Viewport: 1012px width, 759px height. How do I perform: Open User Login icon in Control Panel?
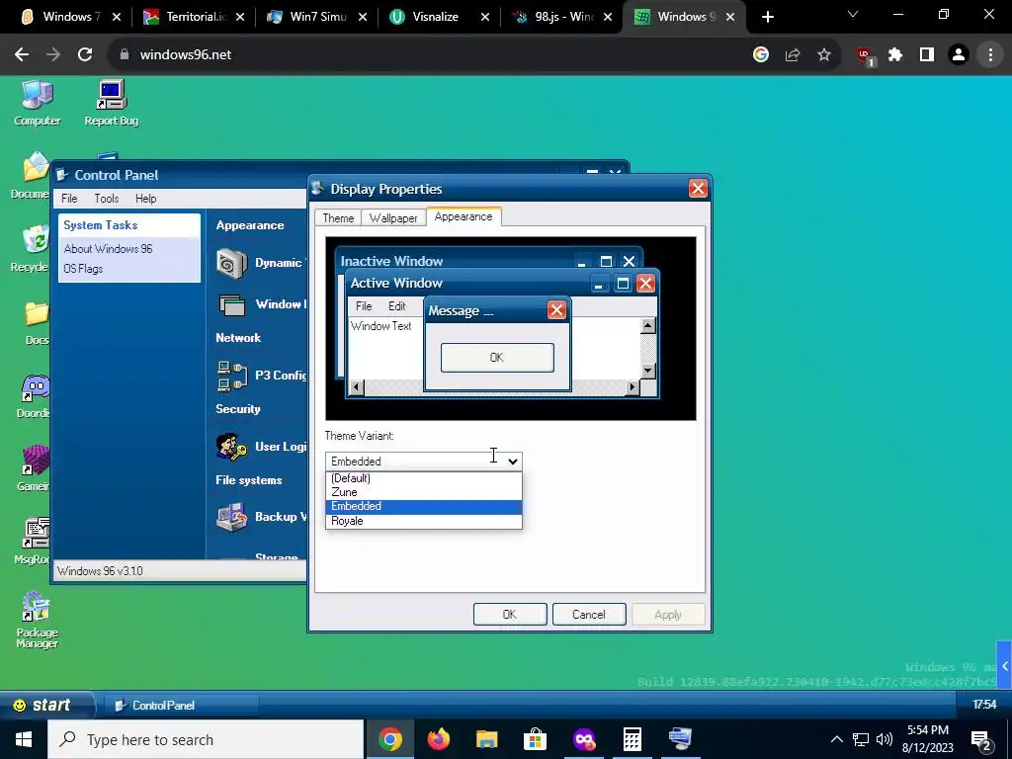coord(231,447)
